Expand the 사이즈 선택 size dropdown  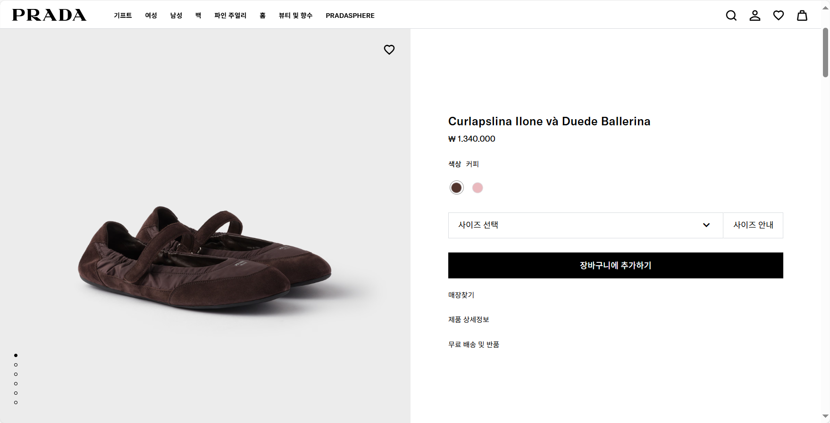click(585, 225)
